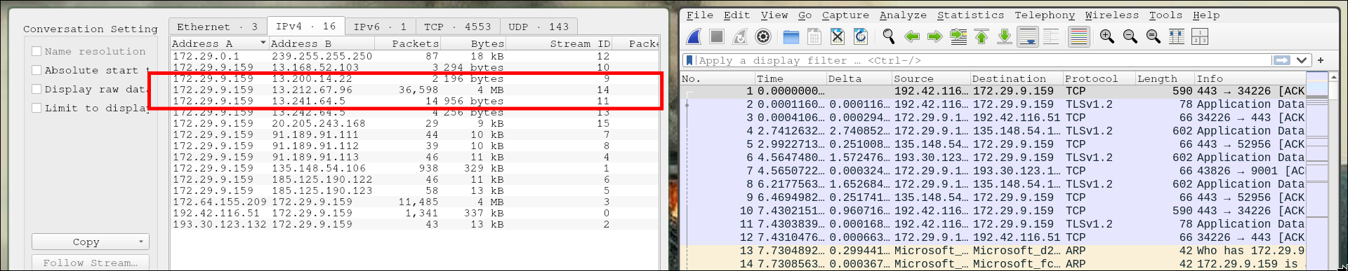Toggle packet list colorization
The width and height of the screenshot is (1348, 271).
point(1079,36)
